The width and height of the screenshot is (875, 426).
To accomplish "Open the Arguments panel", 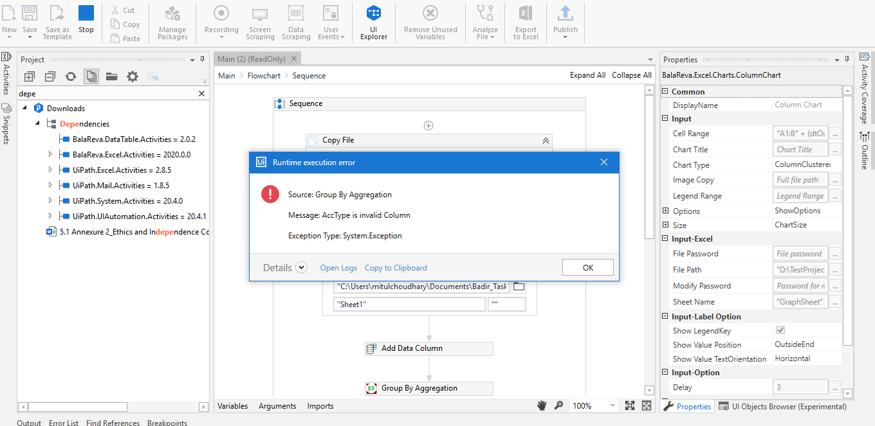I will pos(277,406).
